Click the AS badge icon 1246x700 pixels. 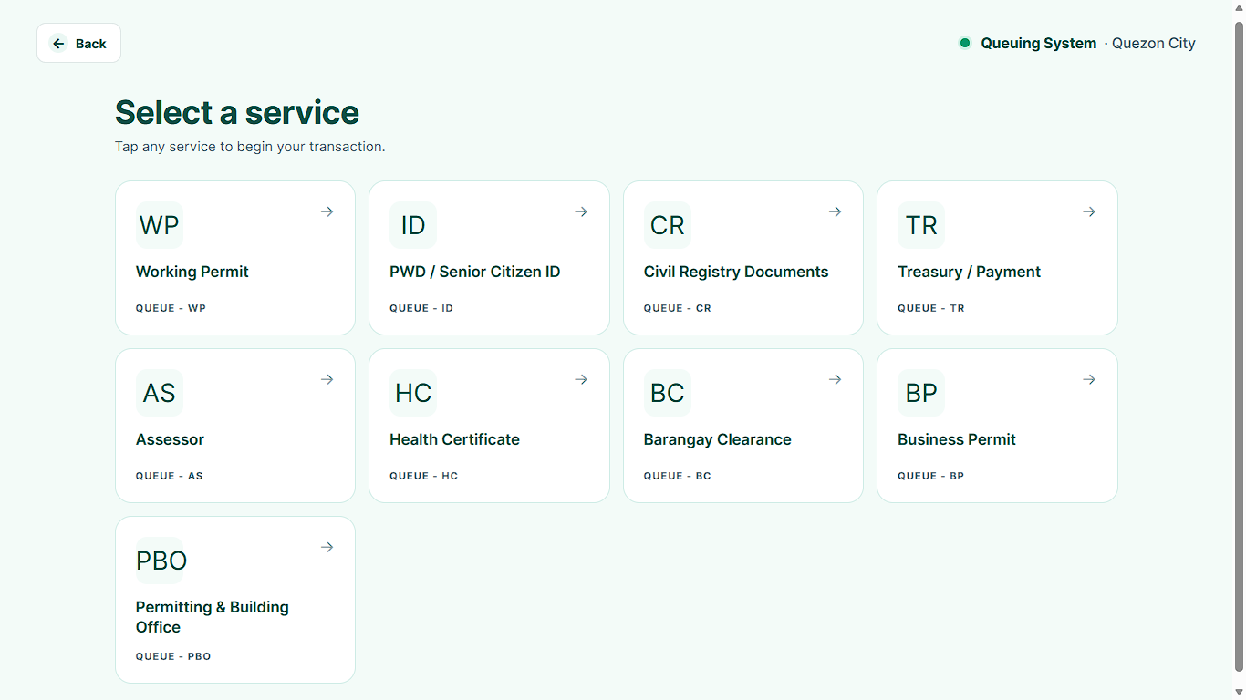click(160, 393)
